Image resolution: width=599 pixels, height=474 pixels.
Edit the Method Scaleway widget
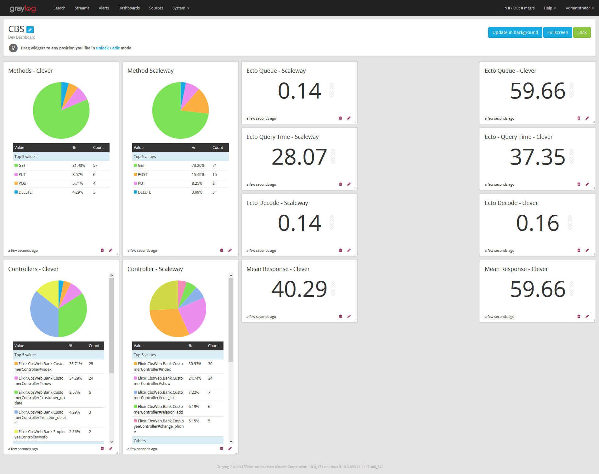pos(230,250)
